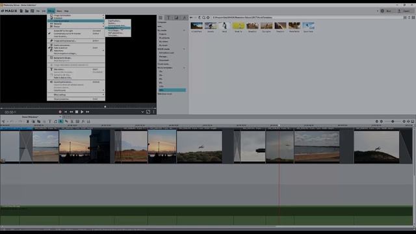Open the Media Pool options gear icon
The image size is (416, 234).
click(x=208, y=18)
